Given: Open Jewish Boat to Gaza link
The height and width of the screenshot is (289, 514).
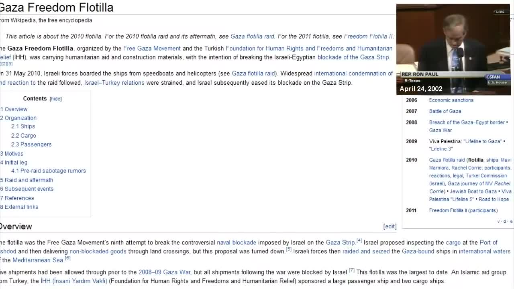Looking at the screenshot, I should [473, 191].
